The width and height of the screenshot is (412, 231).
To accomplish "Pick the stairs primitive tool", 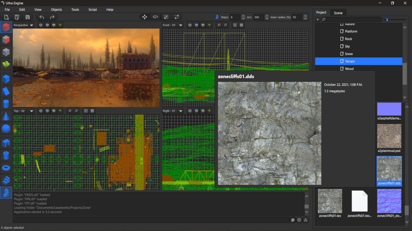I will pyautogui.click(x=6, y=180).
